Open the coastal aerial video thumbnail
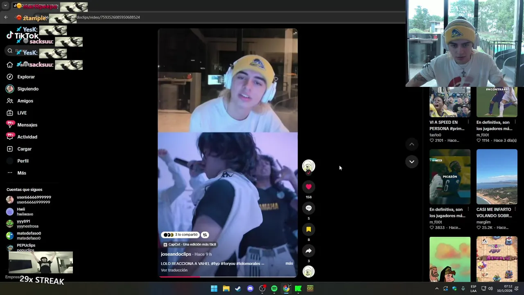This screenshot has height=295, width=524. click(497, 177)
